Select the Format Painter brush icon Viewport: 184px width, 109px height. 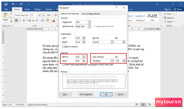[x=11, y=22]
